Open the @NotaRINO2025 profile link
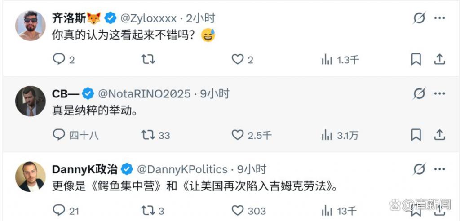This screenshot has height=221, width=460. [x=144, y=94]
